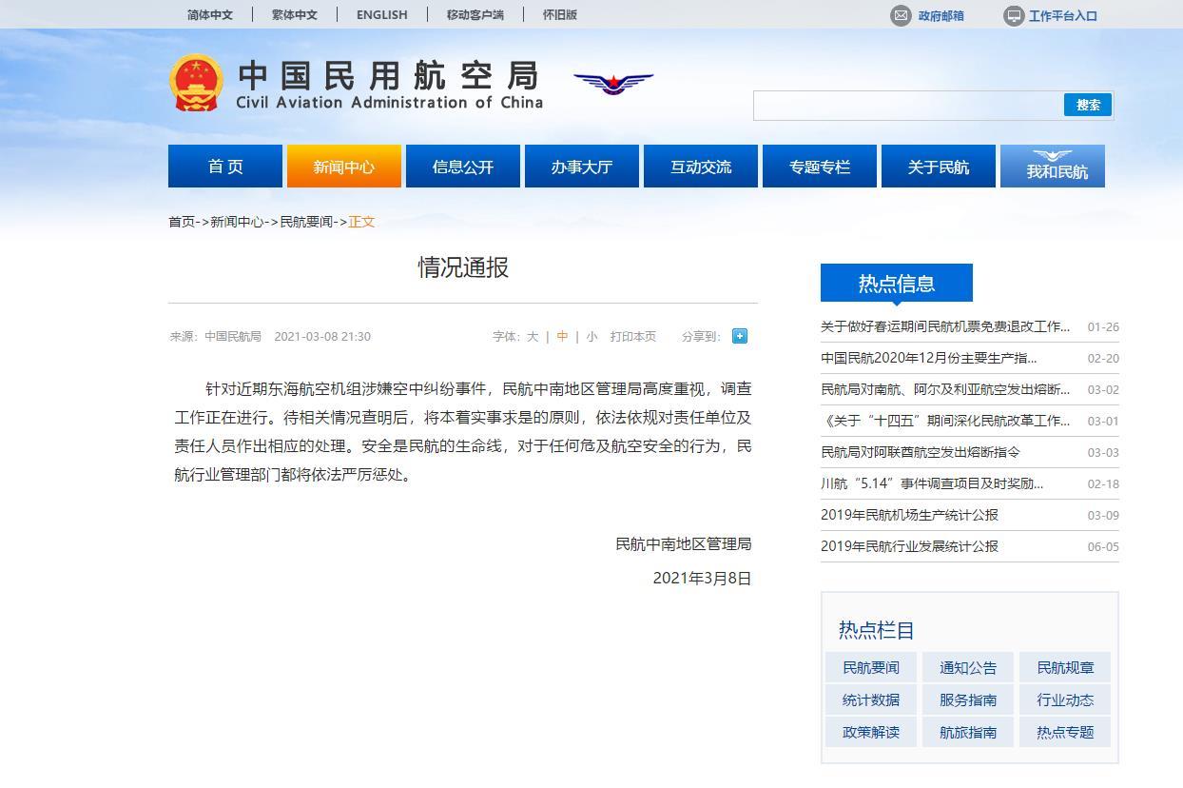Open 民航要闻 hot column button

tap(871, 667)
